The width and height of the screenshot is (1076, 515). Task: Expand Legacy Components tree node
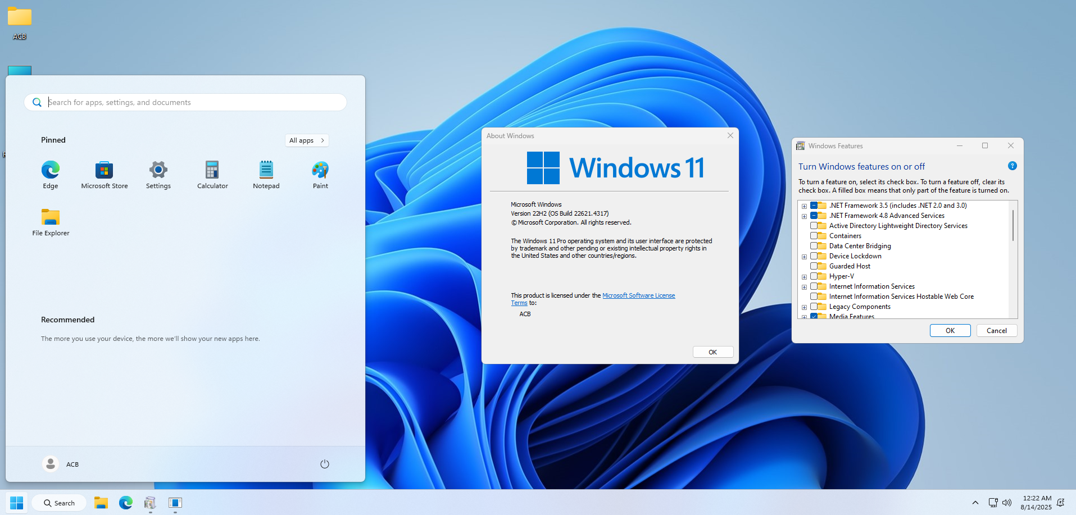(804, 307)
